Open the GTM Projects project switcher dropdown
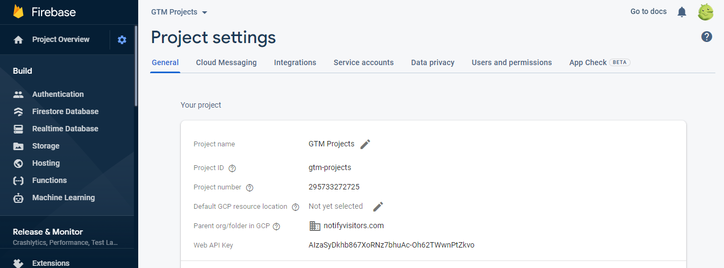The width and height of the screenshot is (724, 268). coord(179,12)
